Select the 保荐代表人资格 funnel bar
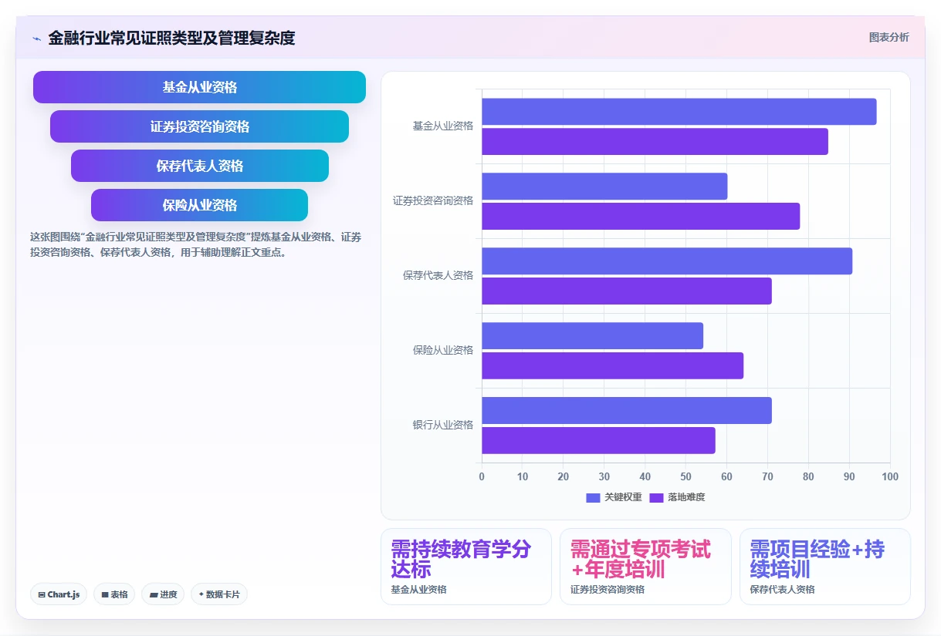This screenshot has height=636, width=941. click(x=199, y=166)
